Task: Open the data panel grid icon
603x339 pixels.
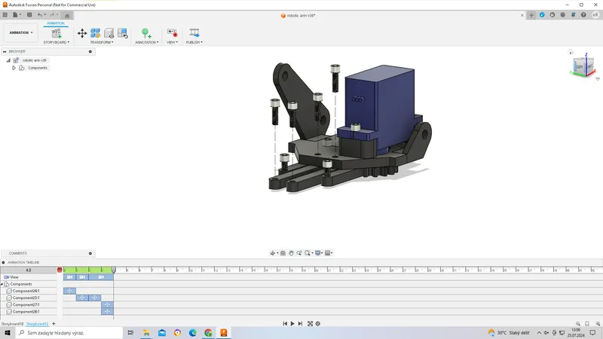Action: pos(5,15)
